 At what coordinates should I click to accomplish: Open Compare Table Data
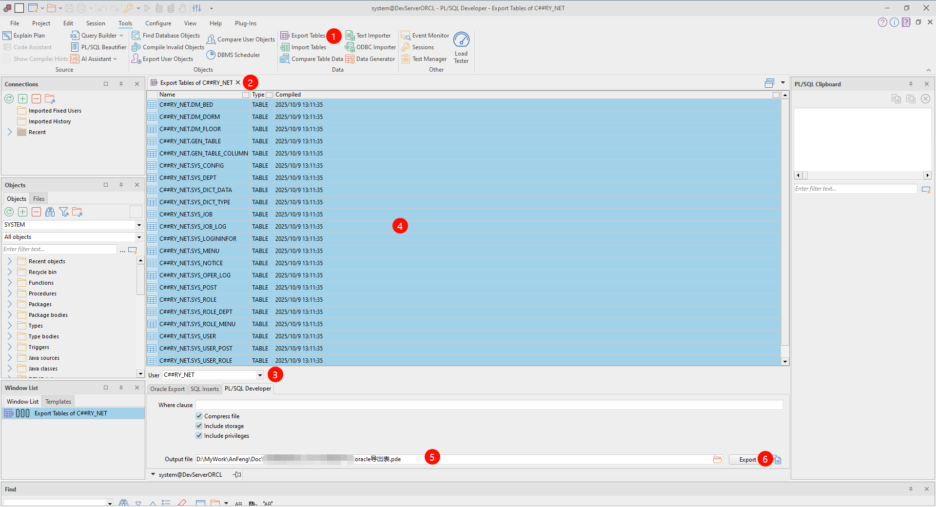point(312,59)
